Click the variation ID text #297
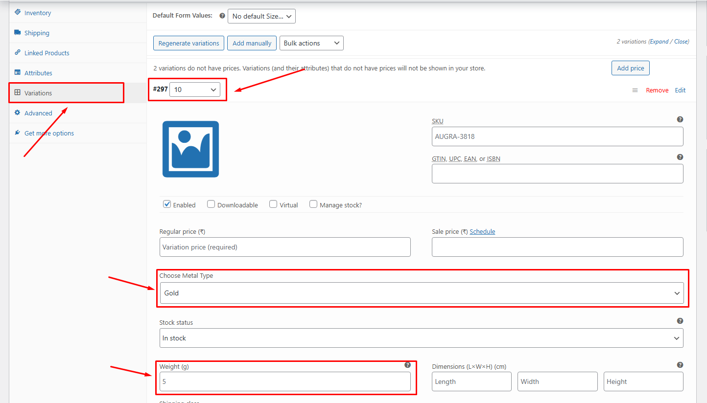The height and width of the screenshot is (403, 707). 160,89
